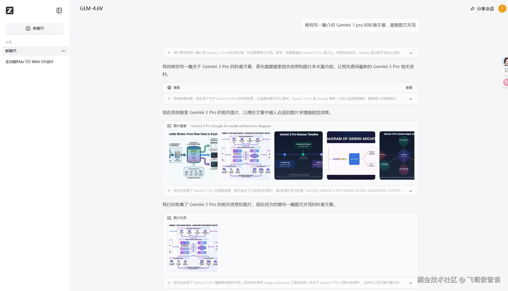This screenshot has width=508, height=291.
Task: Click the grid icon on right edge
Action: 506,70
